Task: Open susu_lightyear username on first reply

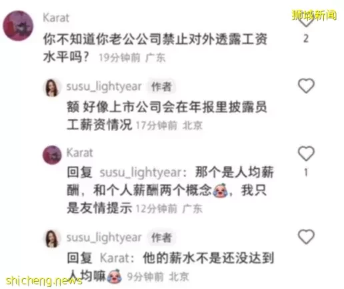Action: tap(104, 86)
